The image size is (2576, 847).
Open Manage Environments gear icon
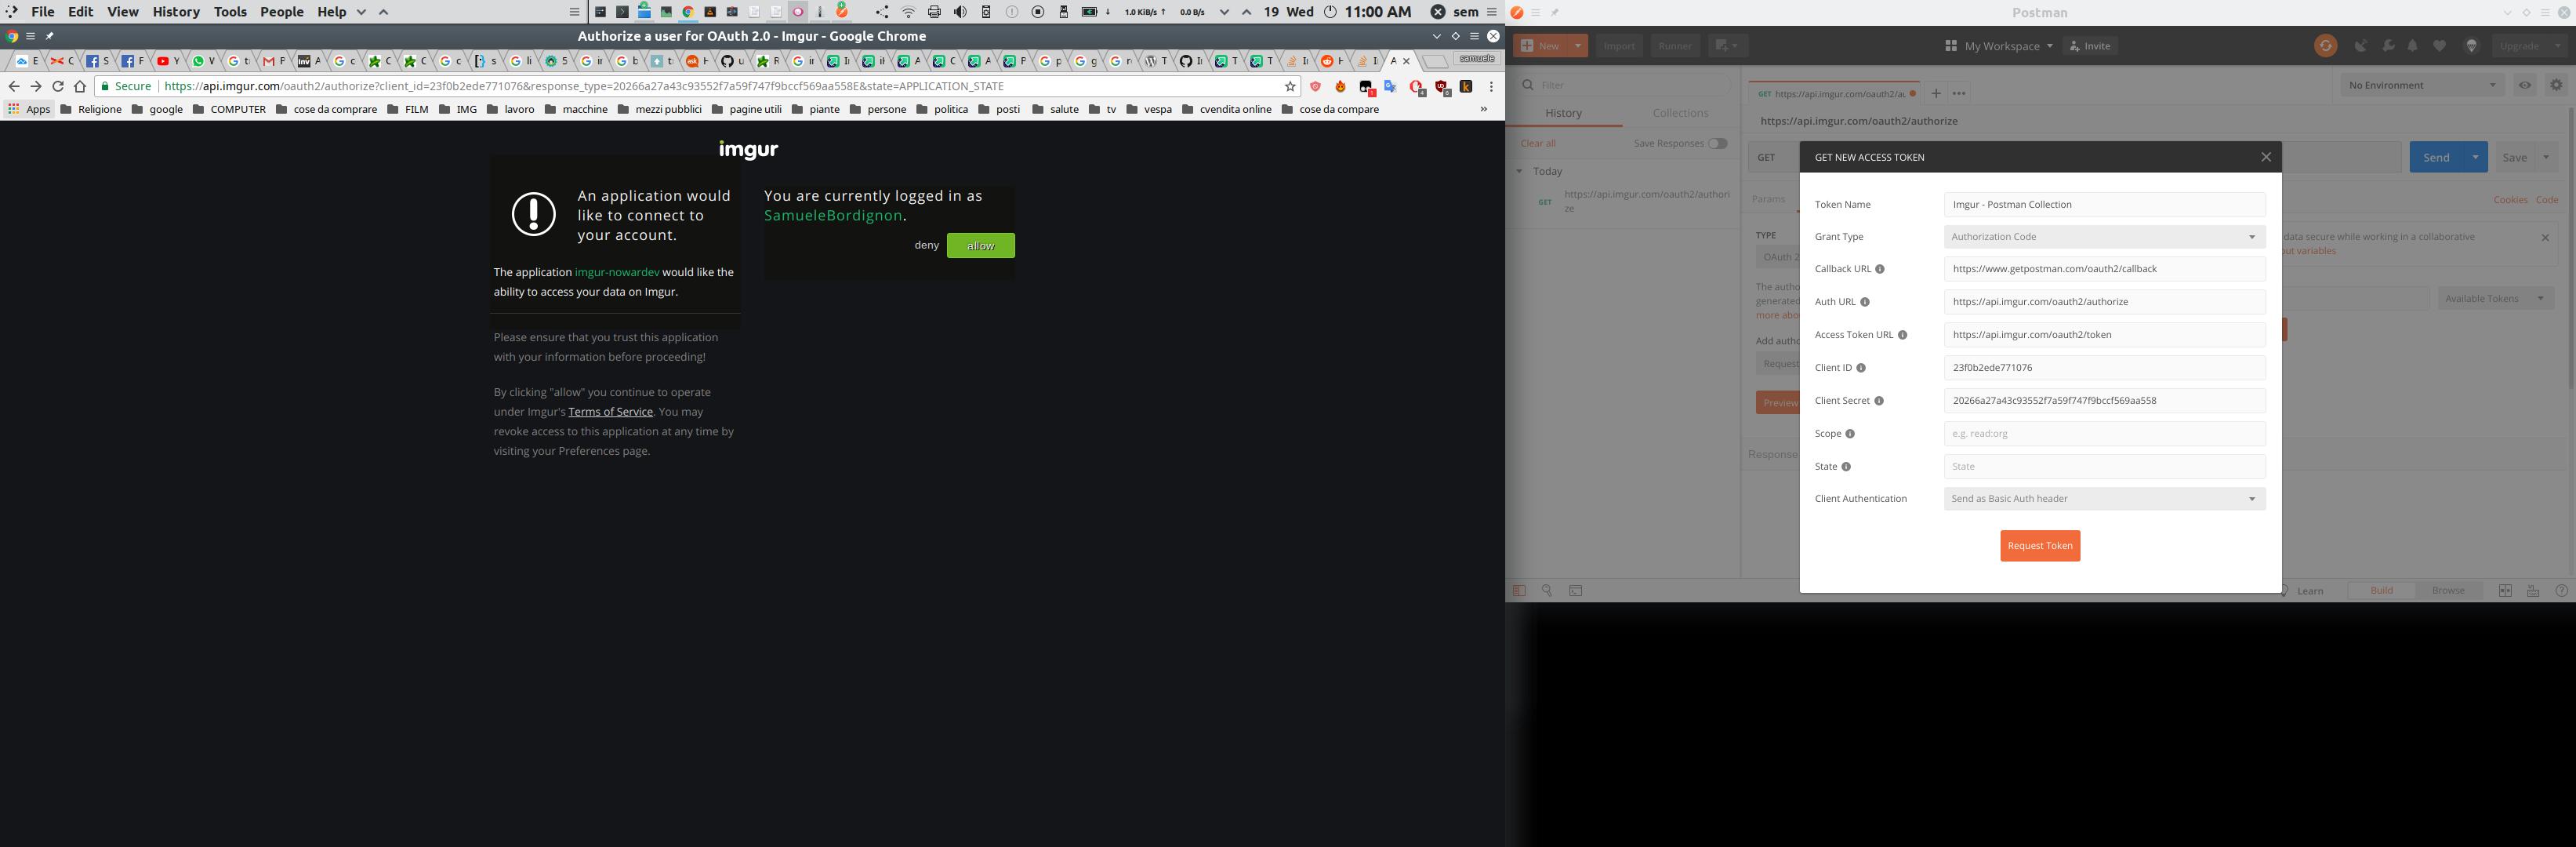coord(2556,85)
